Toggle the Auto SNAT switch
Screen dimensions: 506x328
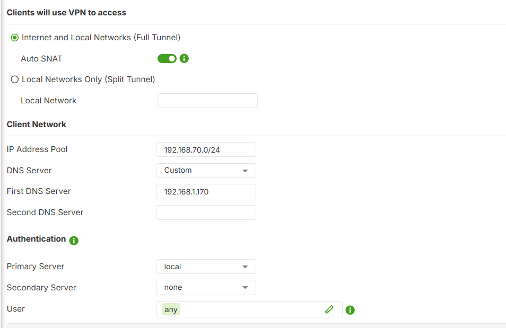(x=167, y=58)
